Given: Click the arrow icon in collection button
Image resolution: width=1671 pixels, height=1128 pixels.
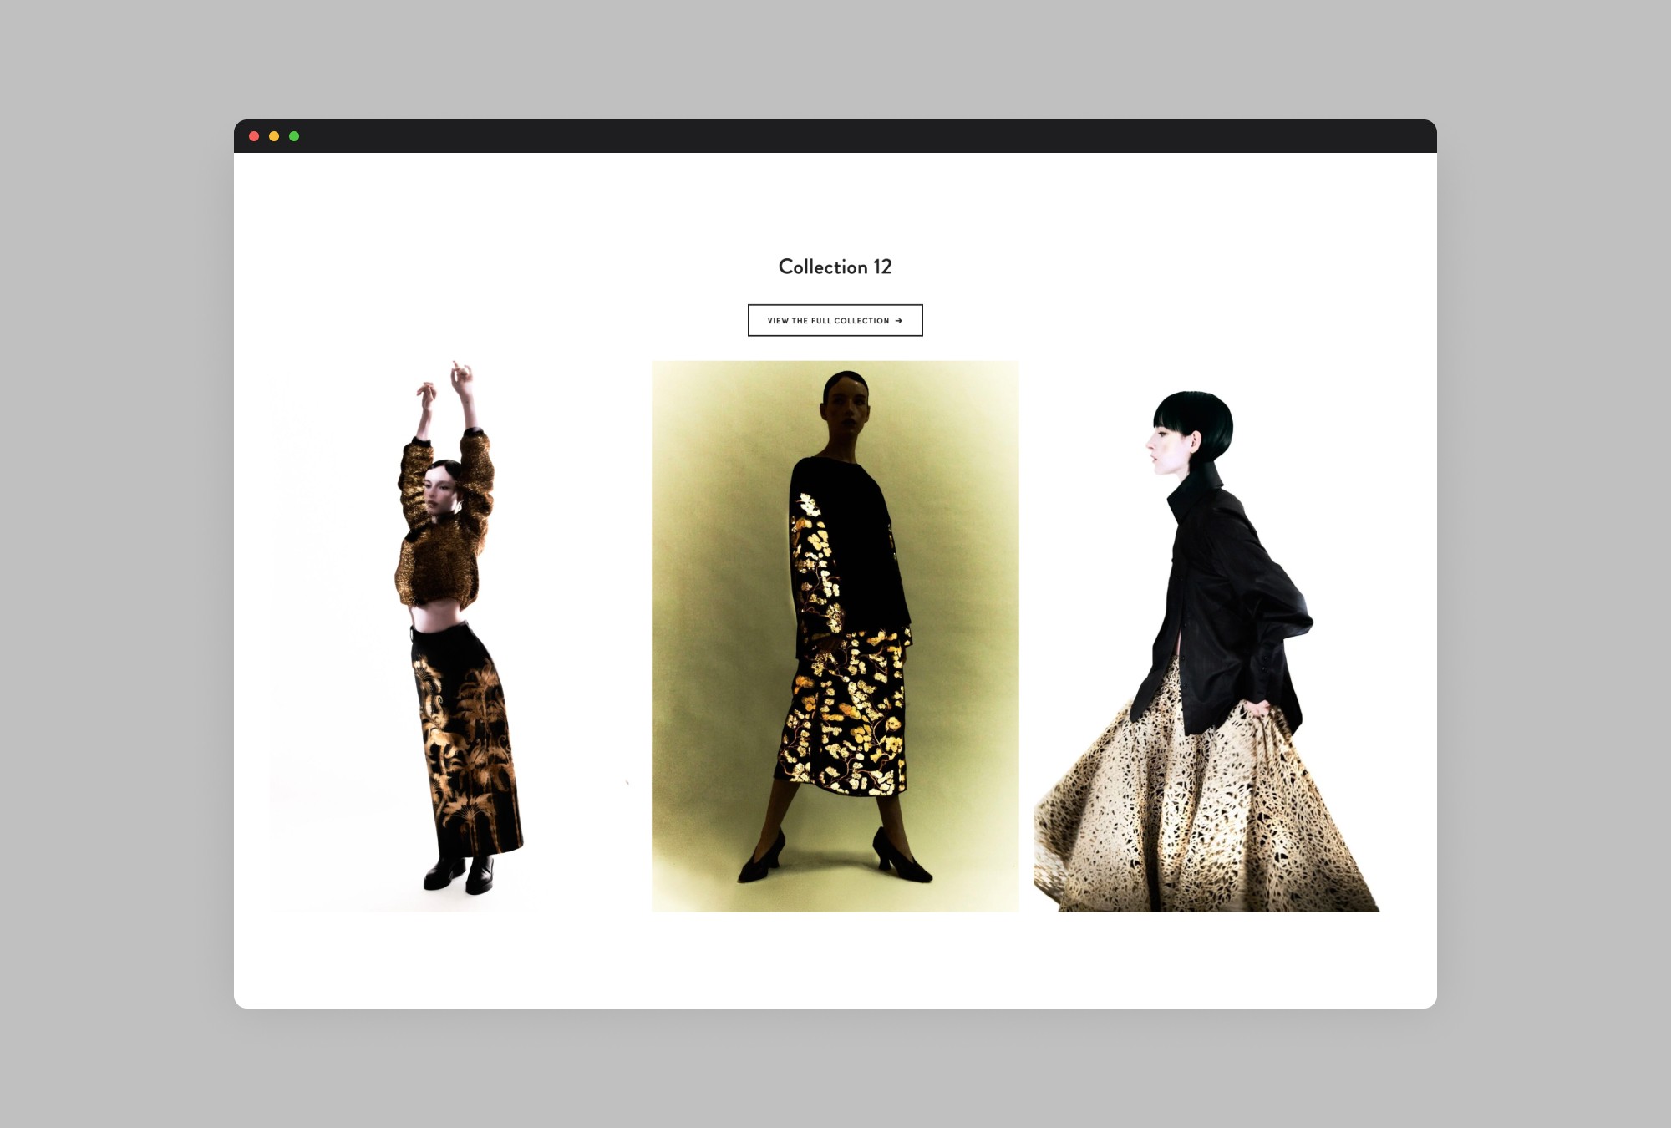Looking at the screenshot, I should click(899, 321).
